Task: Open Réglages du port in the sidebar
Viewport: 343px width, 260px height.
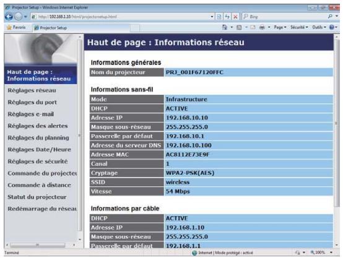Action: 32,102
